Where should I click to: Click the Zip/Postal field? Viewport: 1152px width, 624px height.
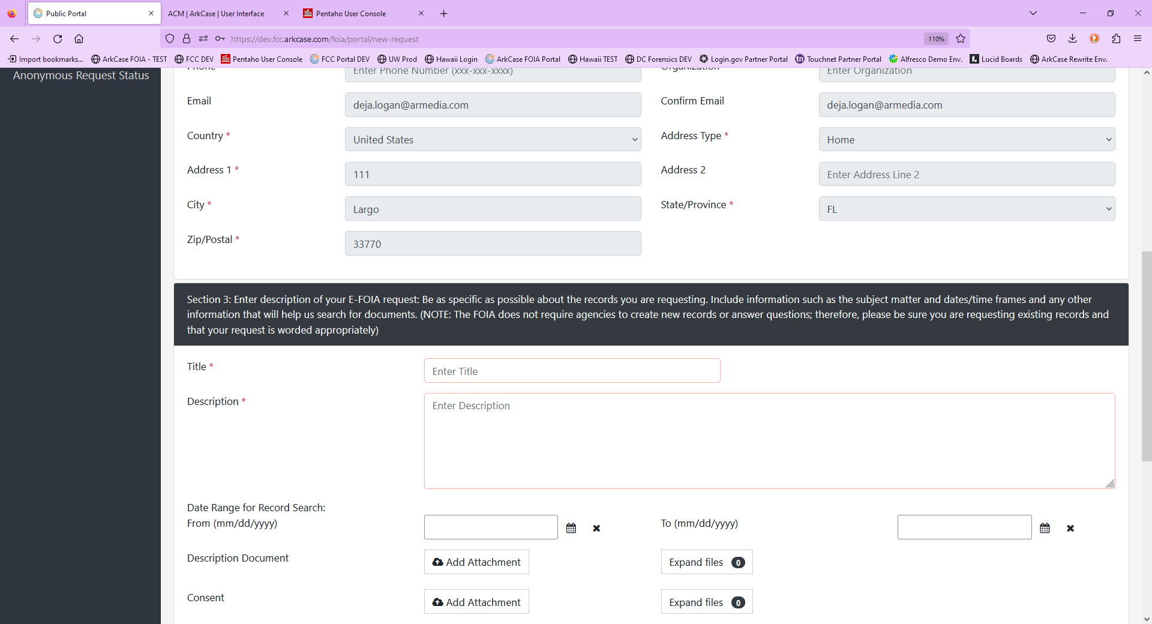pyautogui.click(x=493, y=244)
